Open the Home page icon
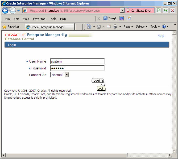The width and height of the screenshot is (178, 159). (89, 26)
